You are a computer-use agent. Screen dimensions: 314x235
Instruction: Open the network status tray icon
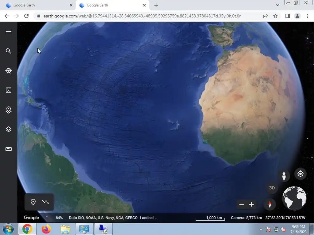pos(276,229)
